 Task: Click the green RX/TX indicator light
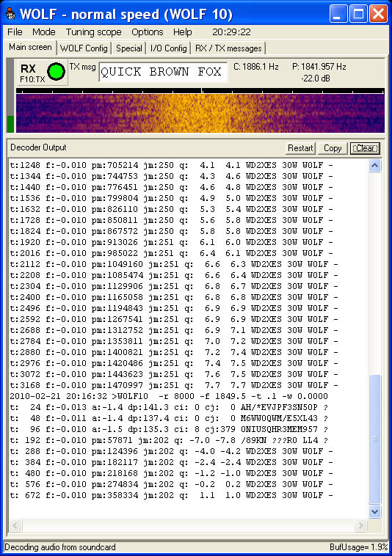(56, 71)
